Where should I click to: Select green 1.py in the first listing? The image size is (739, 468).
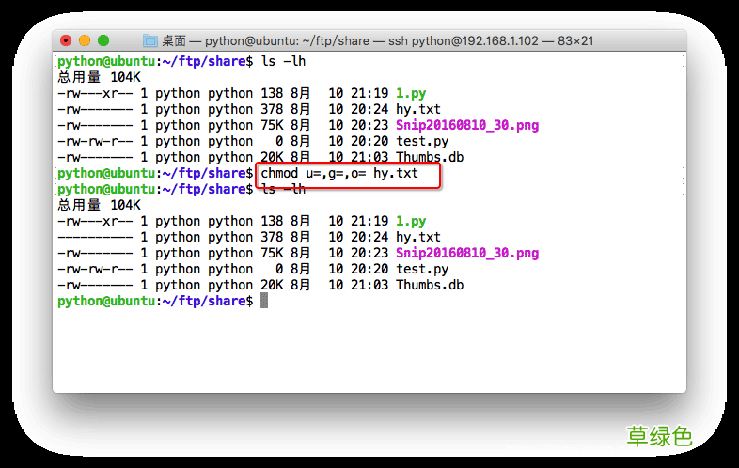[411, 94]
